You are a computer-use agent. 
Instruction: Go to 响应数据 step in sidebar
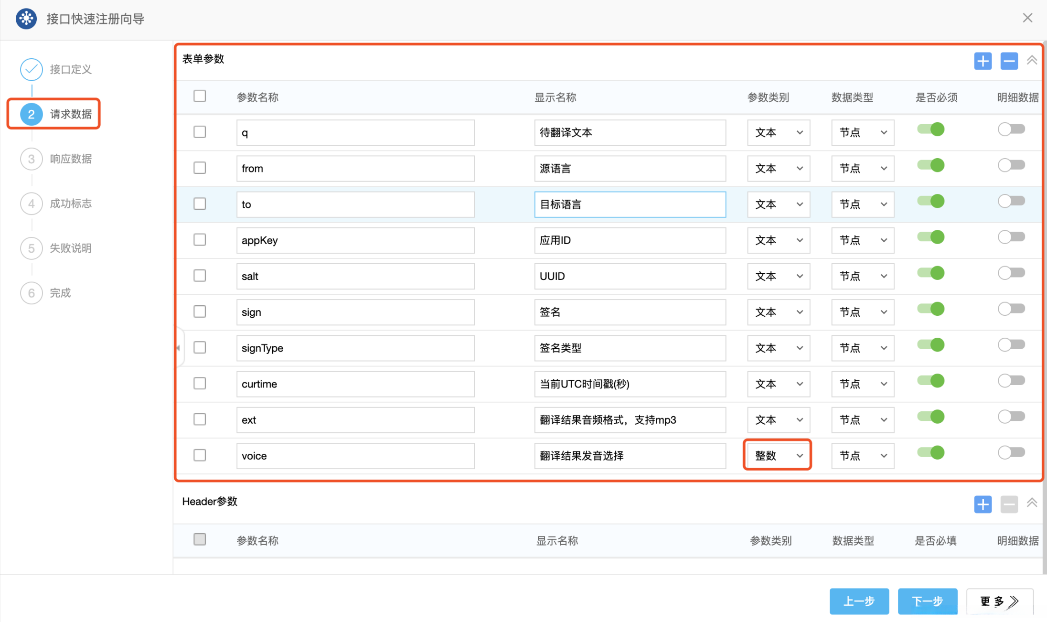(70, 159)
